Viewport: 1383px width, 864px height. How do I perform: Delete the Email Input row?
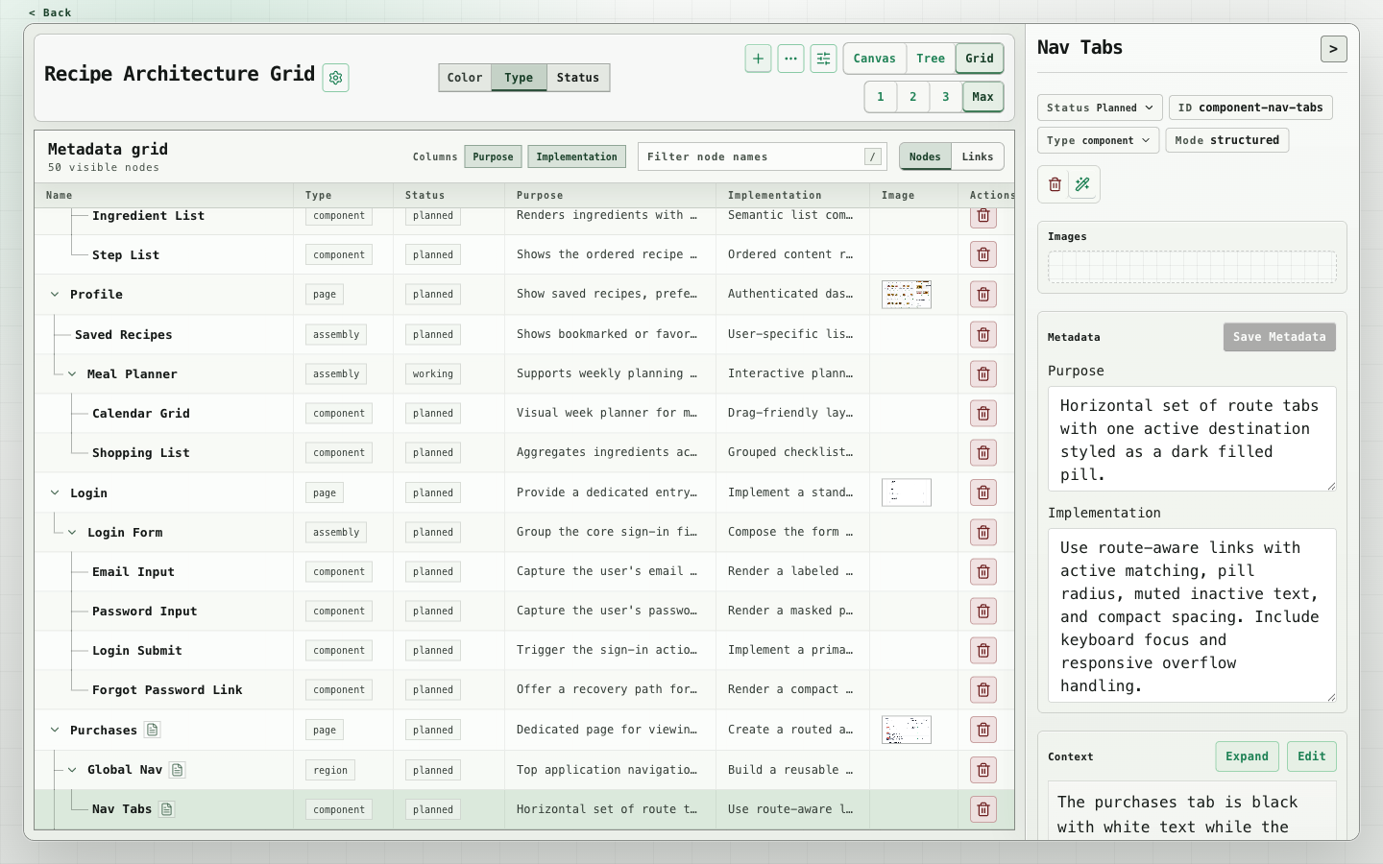pyautogui.click(x=983, y=572)
